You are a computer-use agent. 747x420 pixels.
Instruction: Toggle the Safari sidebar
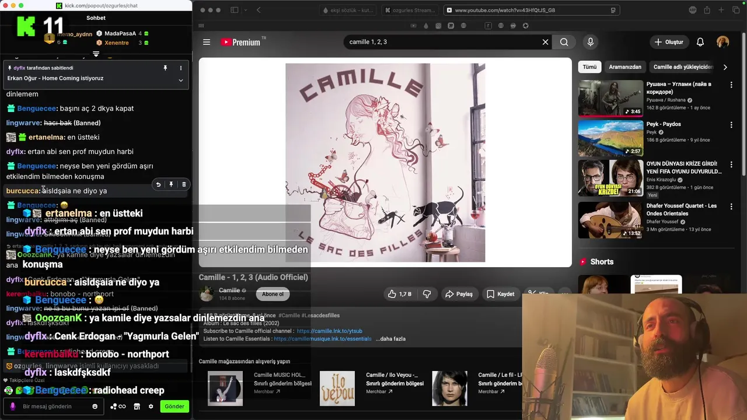234,10
